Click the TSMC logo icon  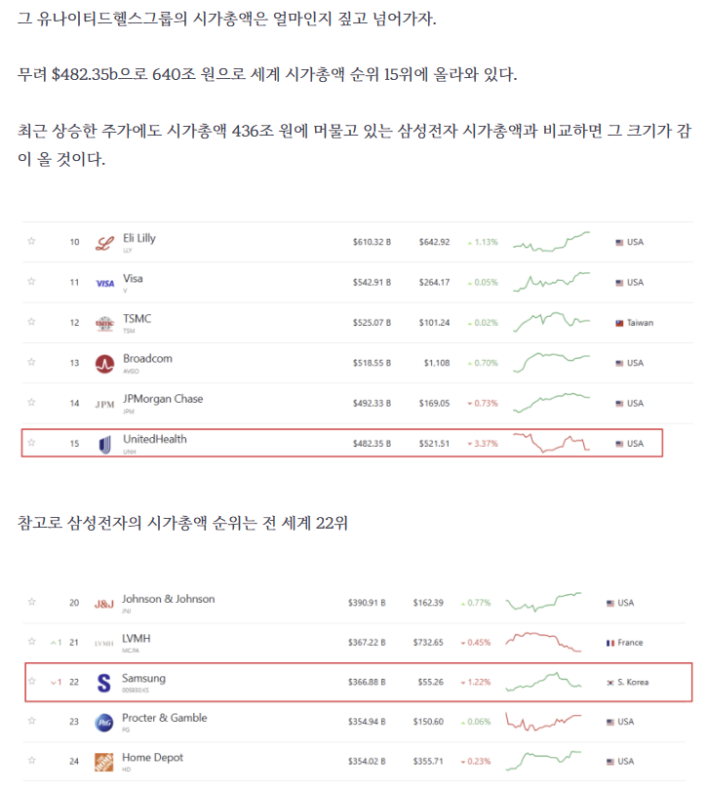[104, 323]
